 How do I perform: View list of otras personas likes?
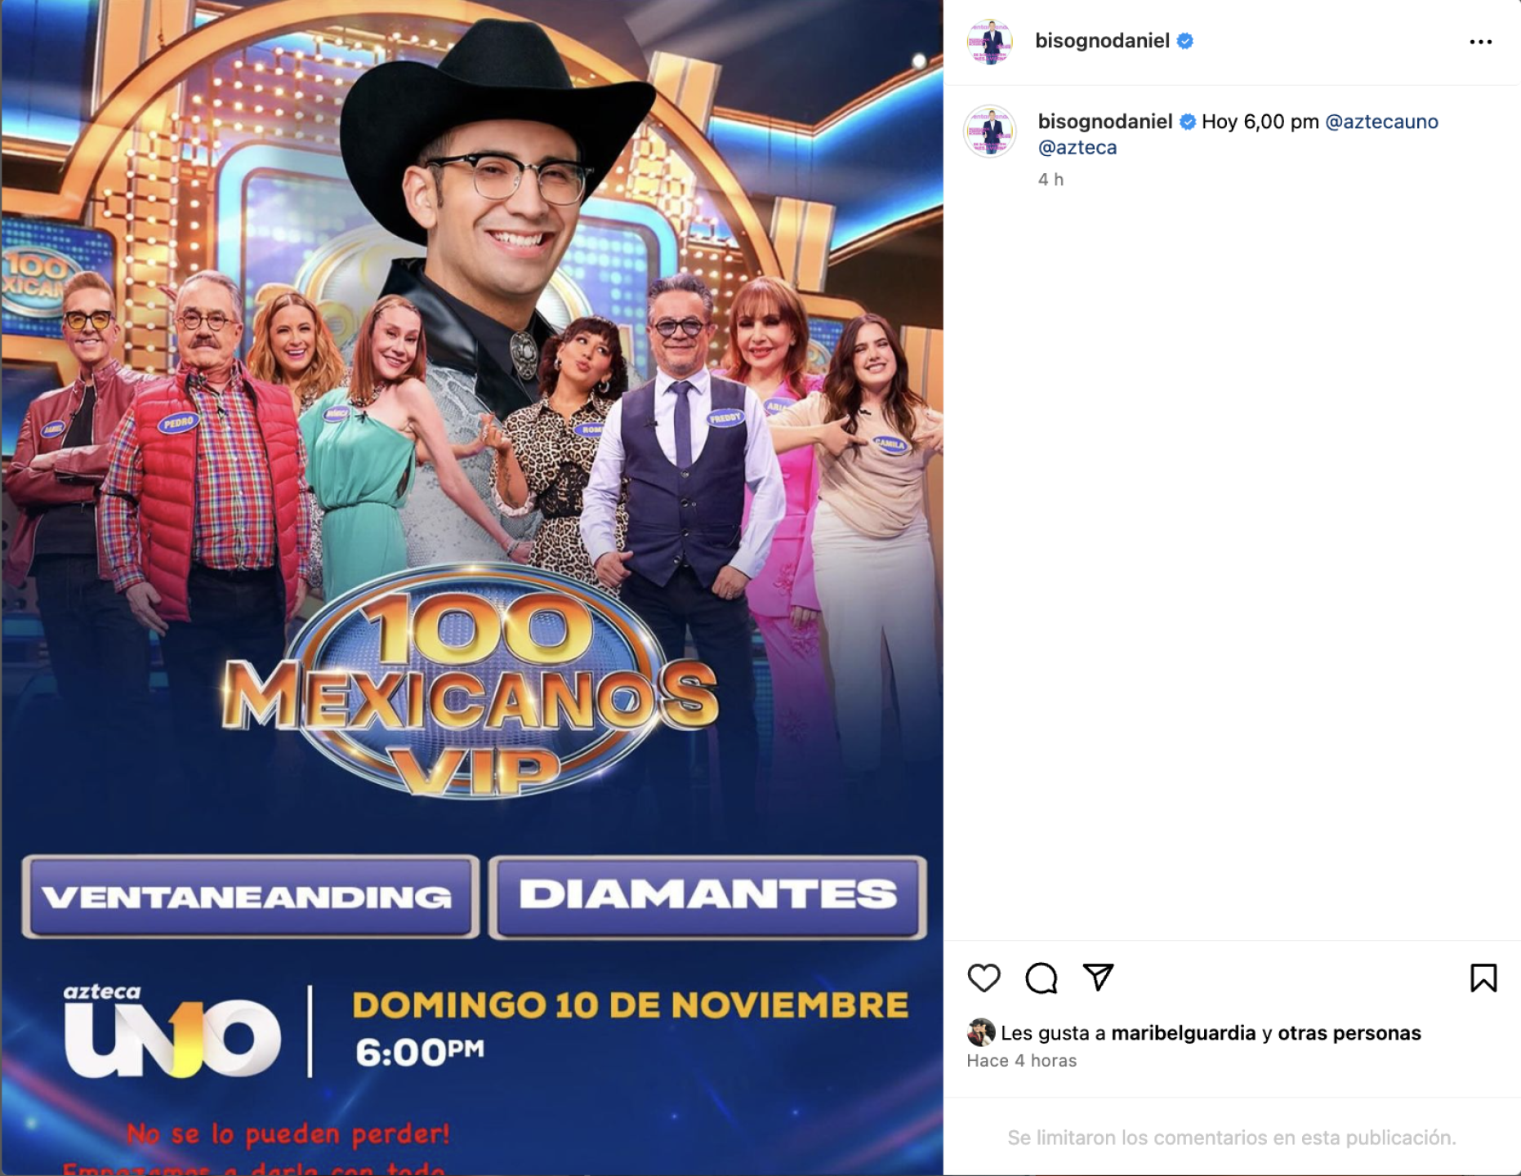(x=1349, y=1033)
